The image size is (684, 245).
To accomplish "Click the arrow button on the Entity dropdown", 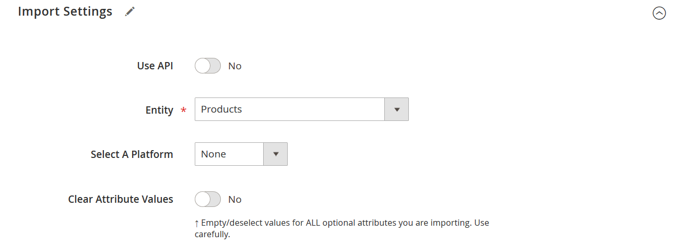I will [397, 109].
